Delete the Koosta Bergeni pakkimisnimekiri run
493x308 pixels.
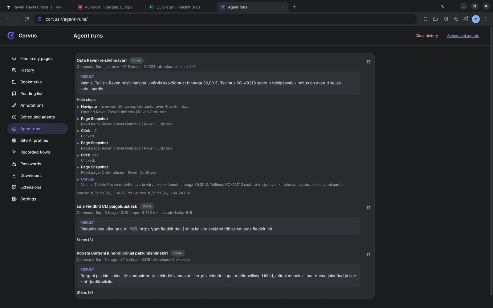click(368, 254)
